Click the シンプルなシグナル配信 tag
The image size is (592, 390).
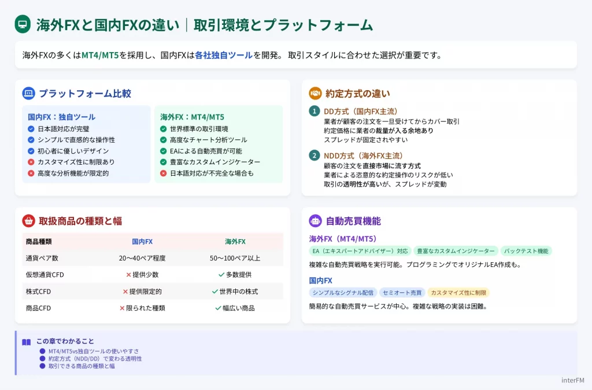[343, 293]
